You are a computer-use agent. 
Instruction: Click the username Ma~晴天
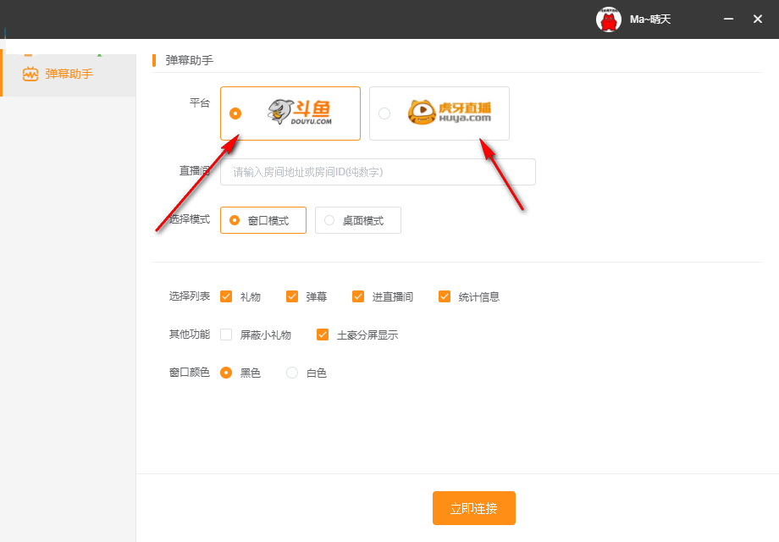pos(650,19)
